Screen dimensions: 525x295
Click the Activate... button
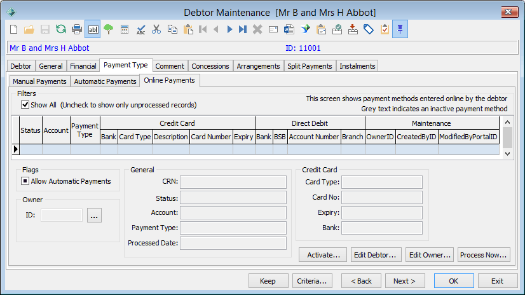click(323, 255)
